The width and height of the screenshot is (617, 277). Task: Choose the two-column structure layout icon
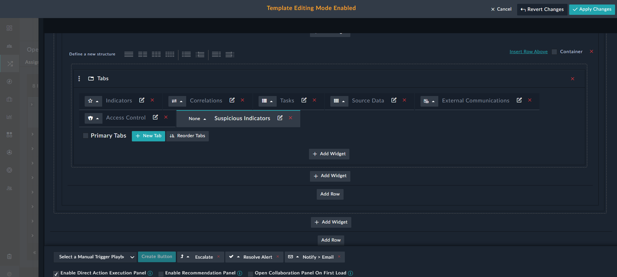click(143, 54)
